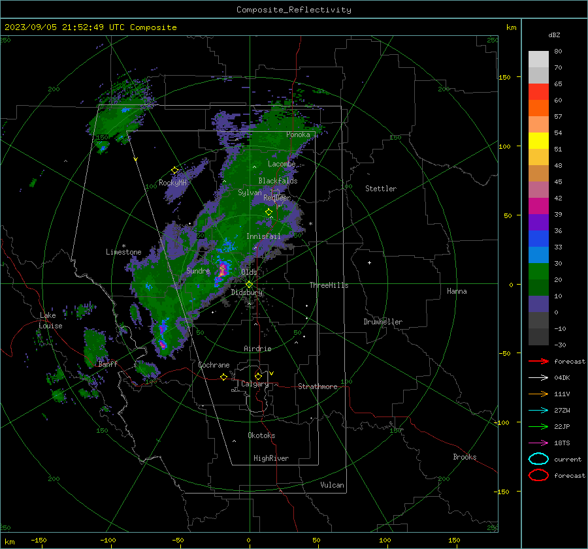Click the Banff town label

coord(108,364)
